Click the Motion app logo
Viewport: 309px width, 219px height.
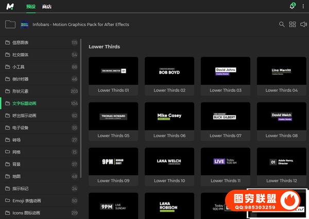pyautogui.click(x=11, y=6)
